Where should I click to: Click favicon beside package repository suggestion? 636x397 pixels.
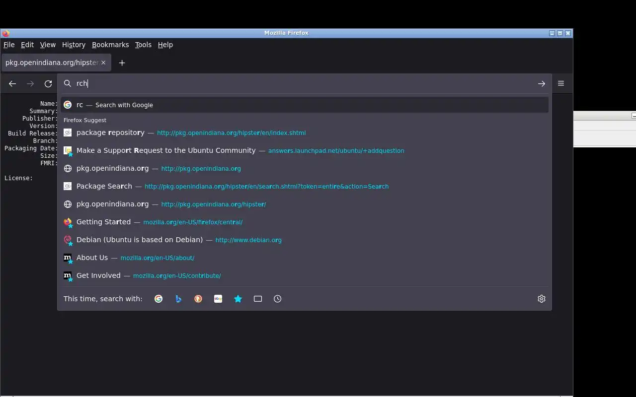click(68, 132)
